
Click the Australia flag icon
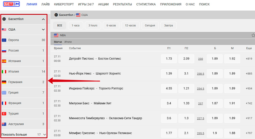[x=4, y=124]
